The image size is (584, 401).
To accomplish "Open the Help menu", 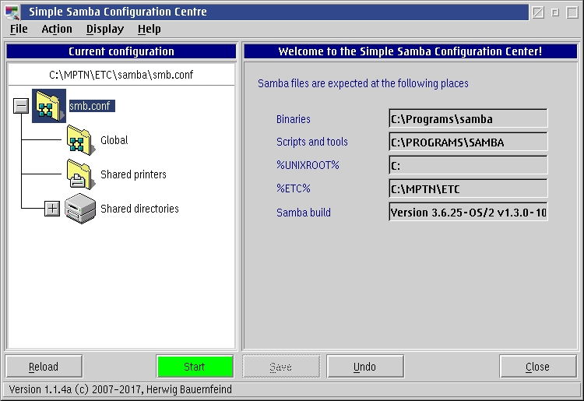I will point(149,29).
